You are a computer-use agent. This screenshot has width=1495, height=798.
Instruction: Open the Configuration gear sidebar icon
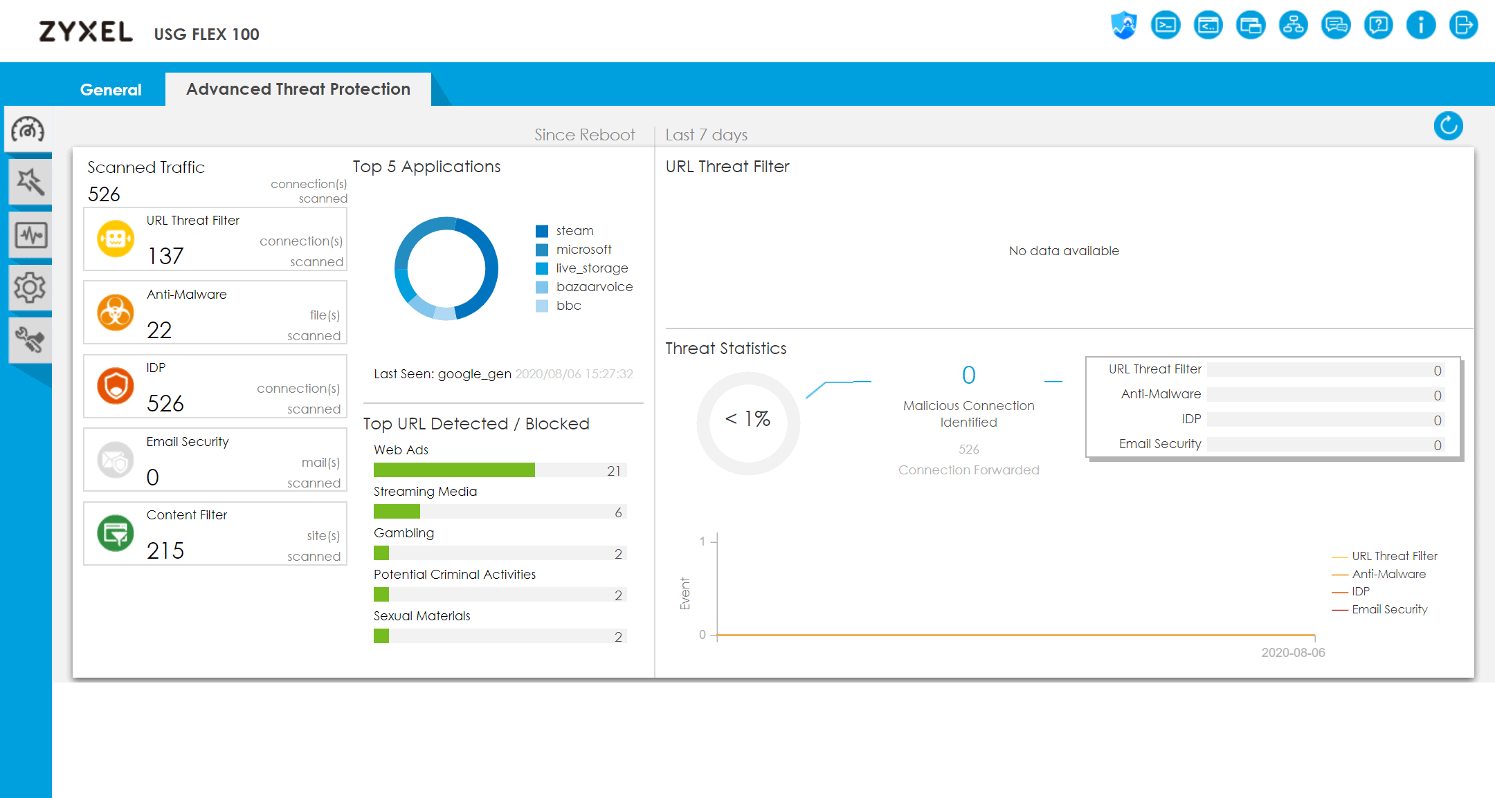tap(28, 287)
